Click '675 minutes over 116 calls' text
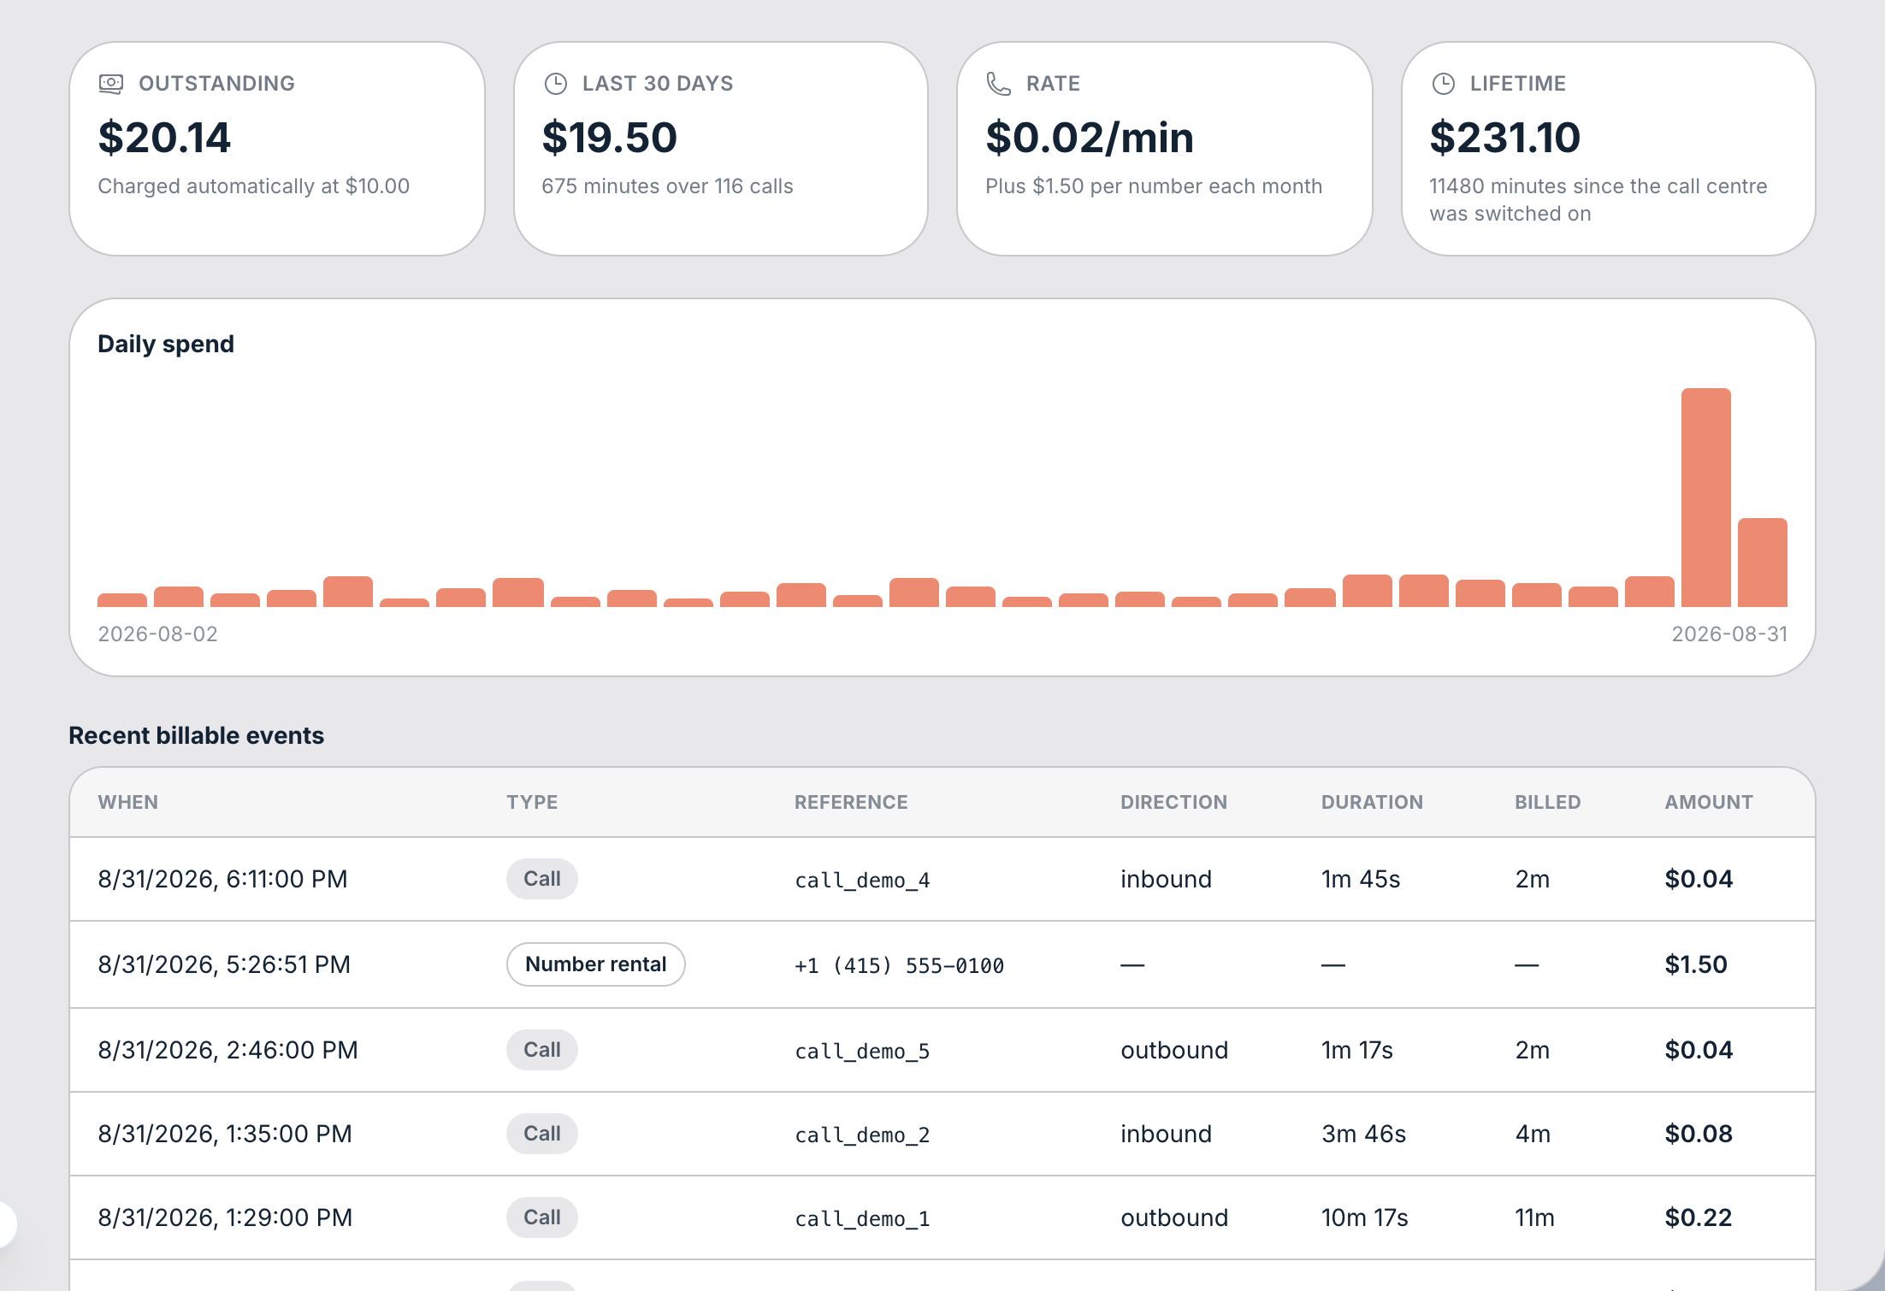Viewport: 1885px width, 1291px height. pos(668,186)
